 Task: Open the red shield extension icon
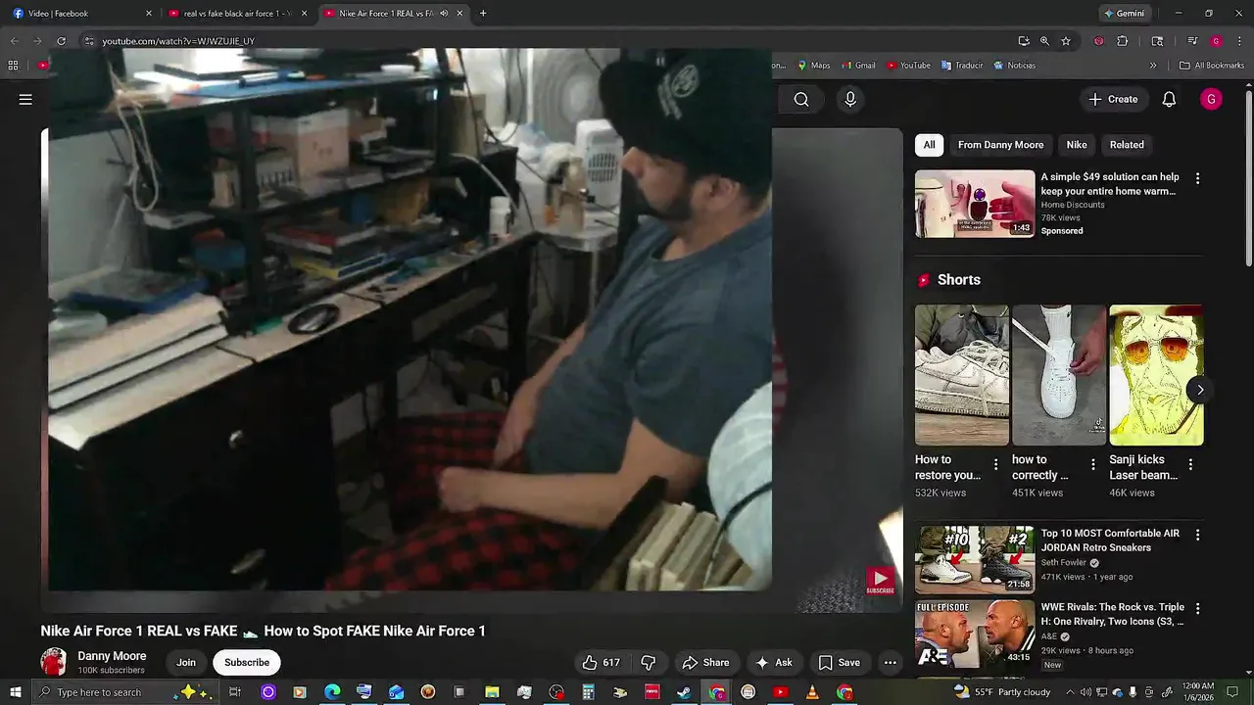coord(1098,41)
